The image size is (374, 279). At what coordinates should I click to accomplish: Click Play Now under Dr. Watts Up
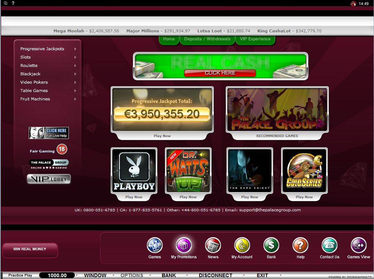pyautogui.click(x=188, y=197)
